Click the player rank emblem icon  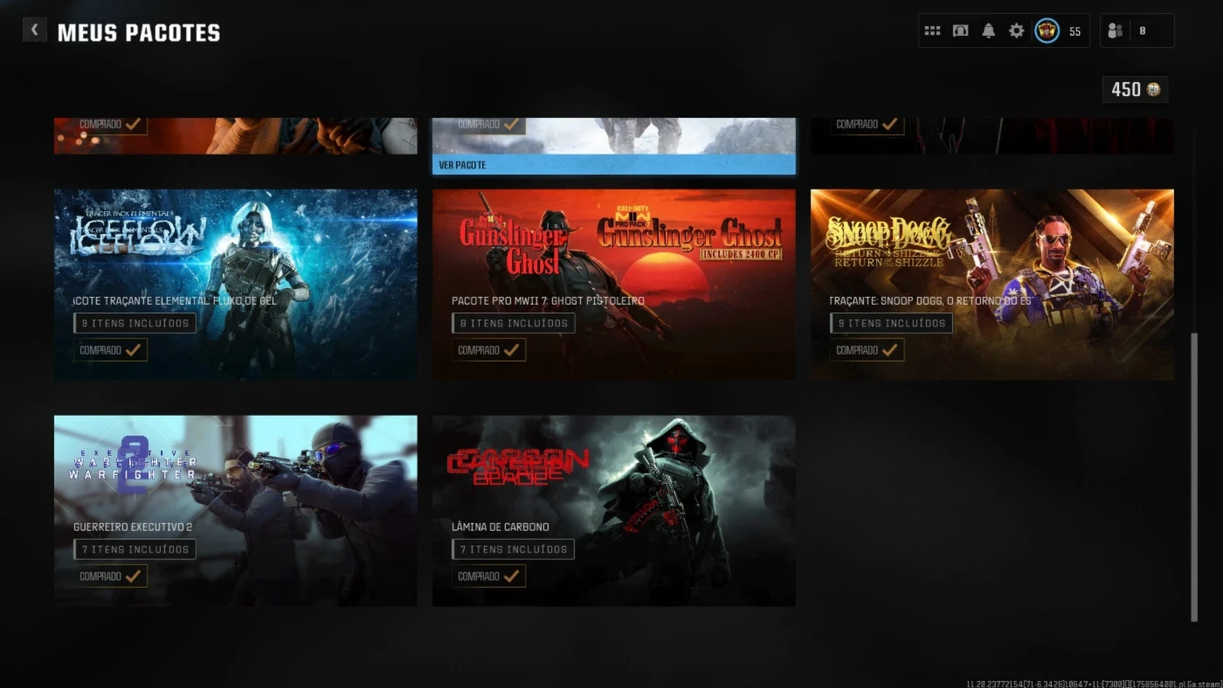1047,31
